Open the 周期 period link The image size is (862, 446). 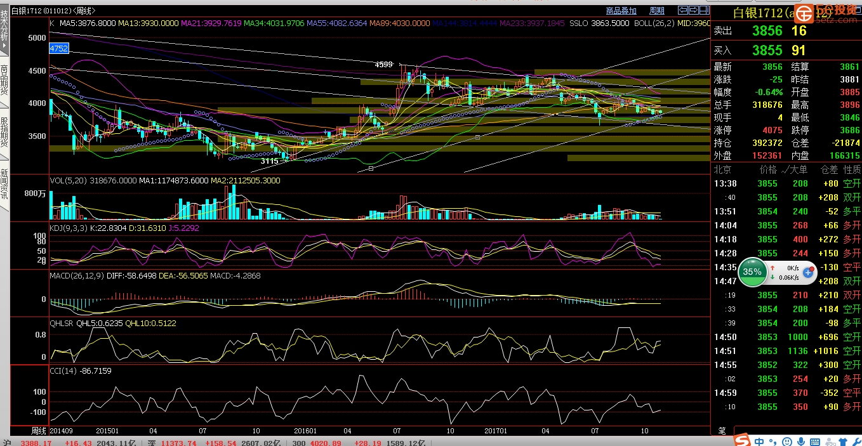click(x=657, y=11)
